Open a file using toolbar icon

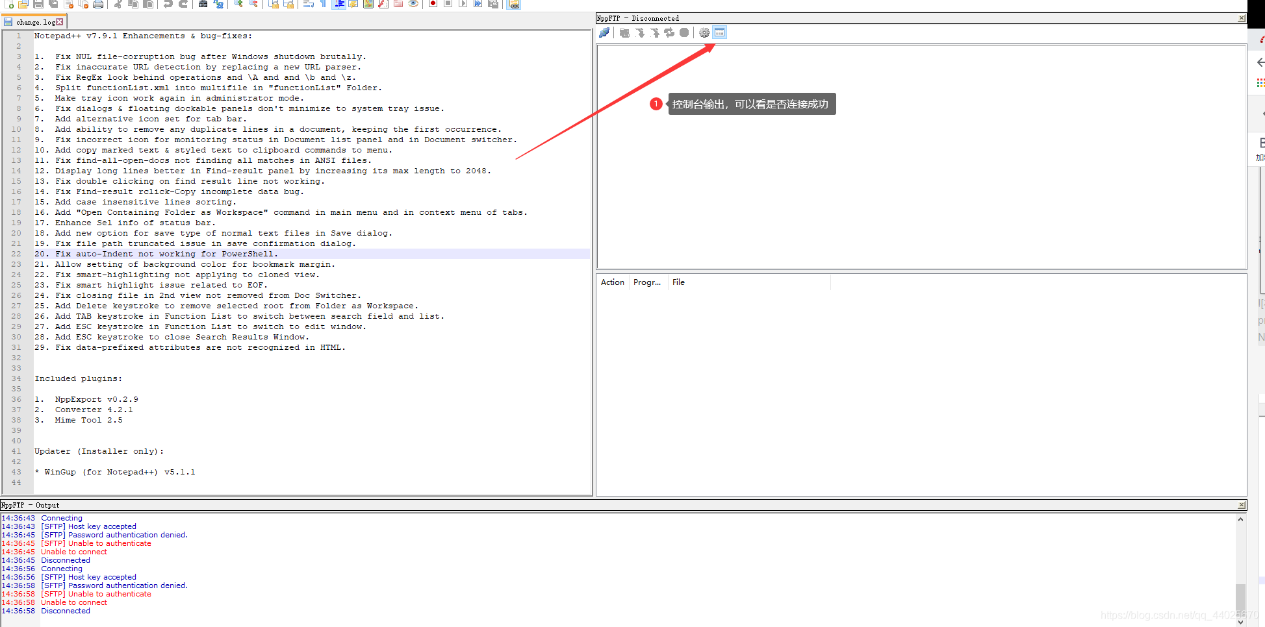[23, 4]
